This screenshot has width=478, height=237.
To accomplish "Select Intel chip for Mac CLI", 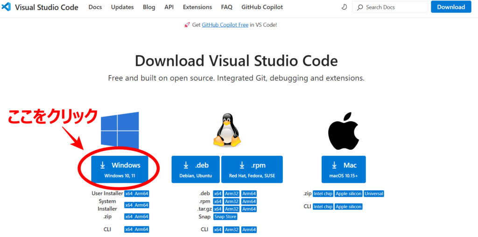I will [x=323, y=207].
